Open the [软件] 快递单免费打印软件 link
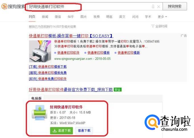The width and height of the screenshot is (194, 138). (48, 79)
